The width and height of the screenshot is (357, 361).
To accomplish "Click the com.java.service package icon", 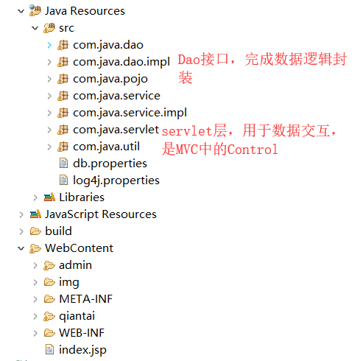I will pyautogui.click(x=63, y=96).
